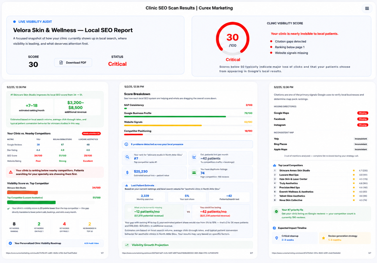Open the page 1 audit URL link
Viewport: 377px width, 263px height.
pos(41,253)
